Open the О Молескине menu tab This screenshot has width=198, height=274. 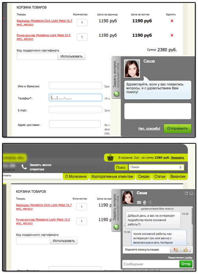(76, 177)
